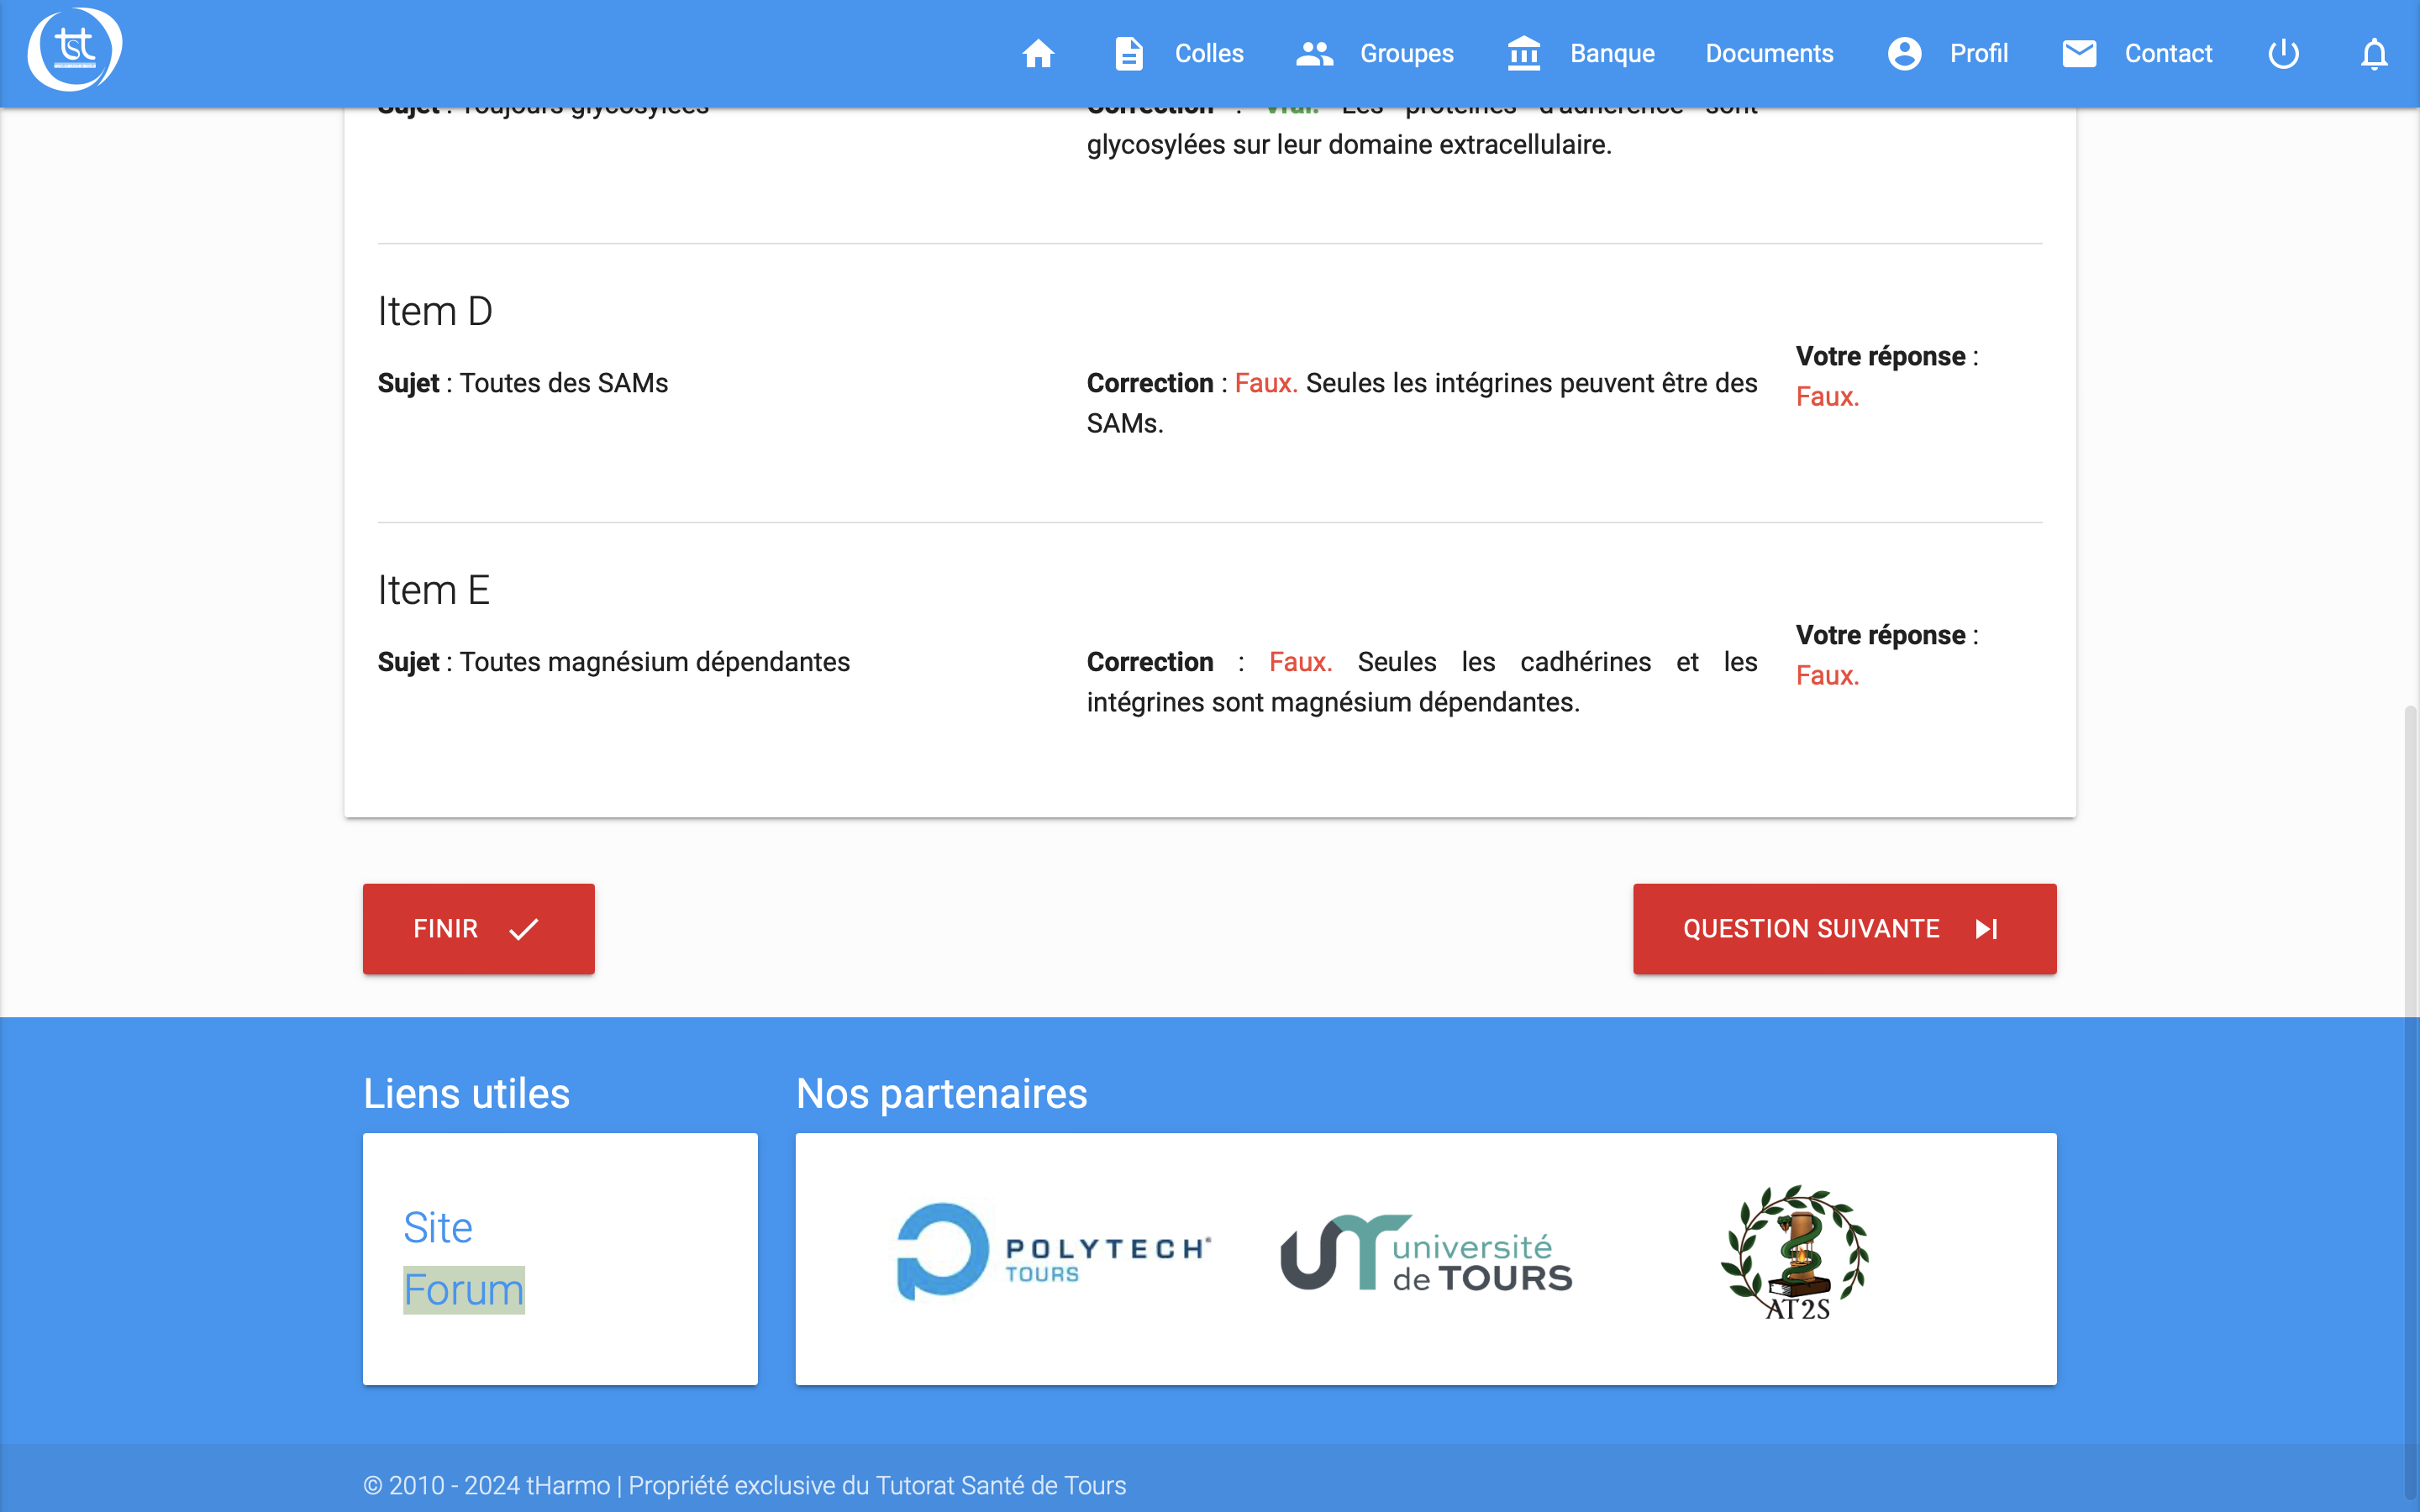Open the Site link
The height and width of the screenshot is (1512, 2420).
438,1227
